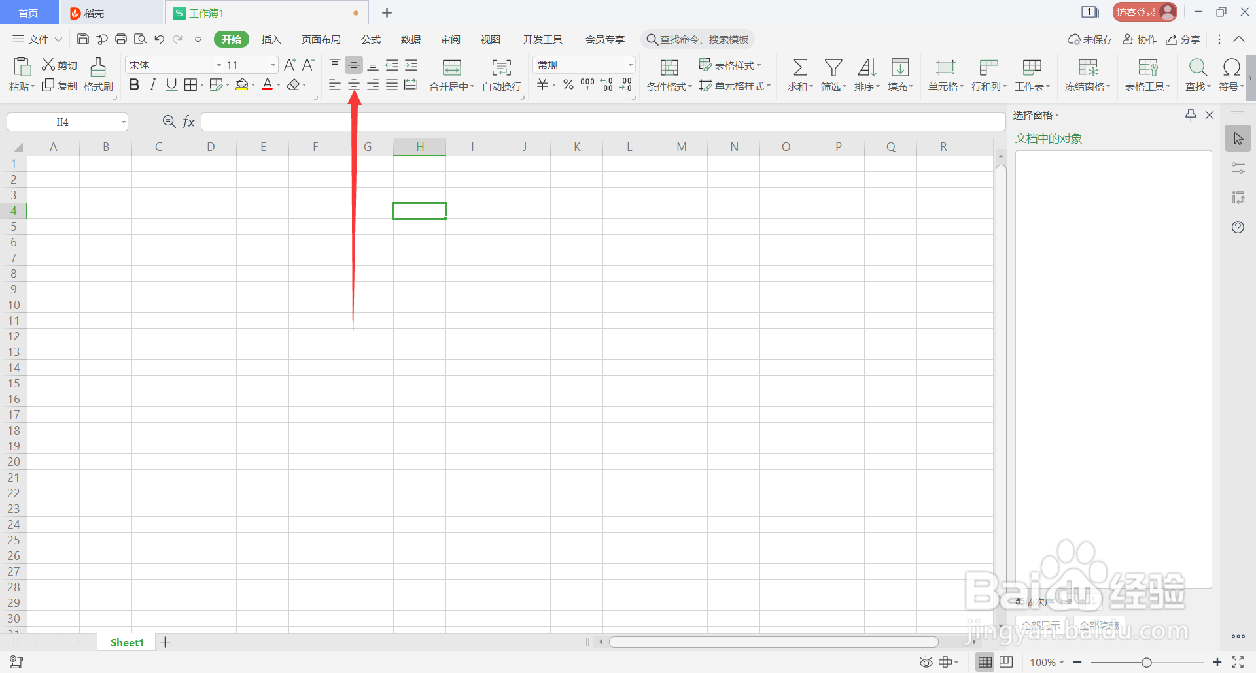
Task: Toggle Underline formatting
Action: coord(171,85)
